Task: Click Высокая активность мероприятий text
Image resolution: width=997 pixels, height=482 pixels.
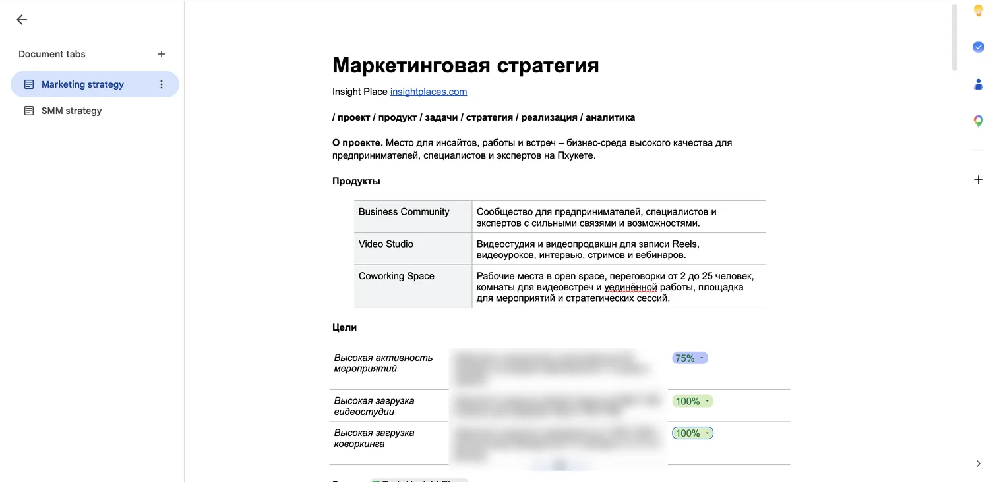Action: pos(383,363)
